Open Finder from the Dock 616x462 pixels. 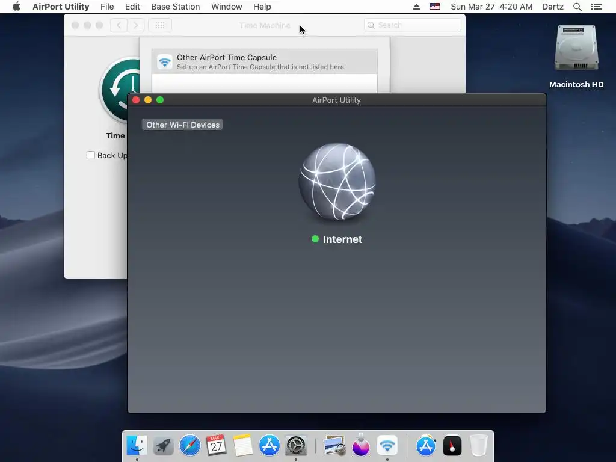pyautogui.click(x=137, y=445)
